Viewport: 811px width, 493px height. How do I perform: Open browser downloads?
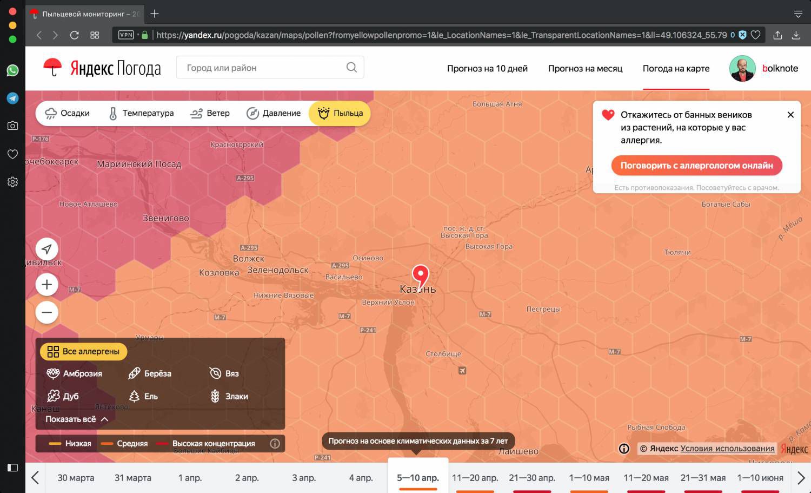coord(796,35)
